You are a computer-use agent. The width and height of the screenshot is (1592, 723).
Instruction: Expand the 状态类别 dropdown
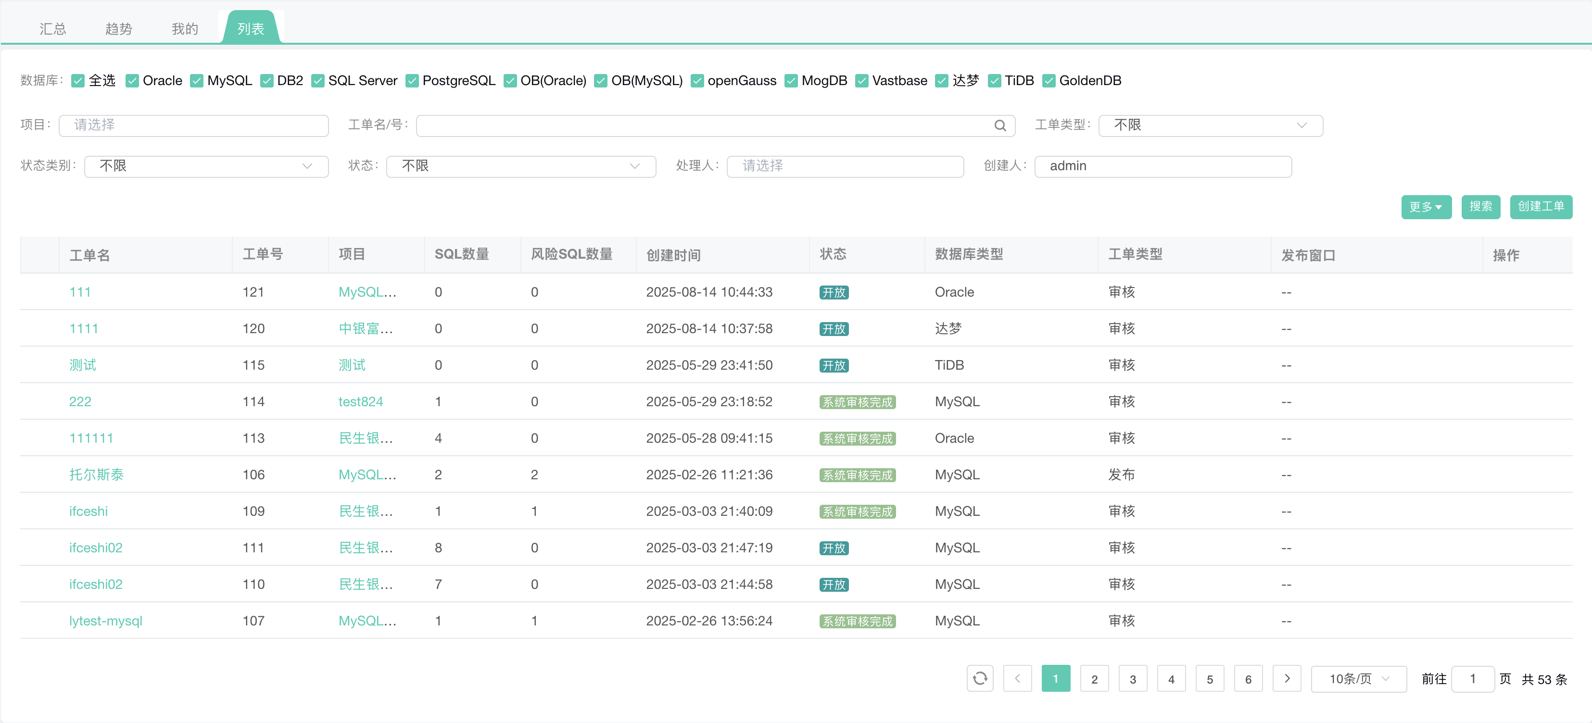pyautogui.click(x=206, y=166)
